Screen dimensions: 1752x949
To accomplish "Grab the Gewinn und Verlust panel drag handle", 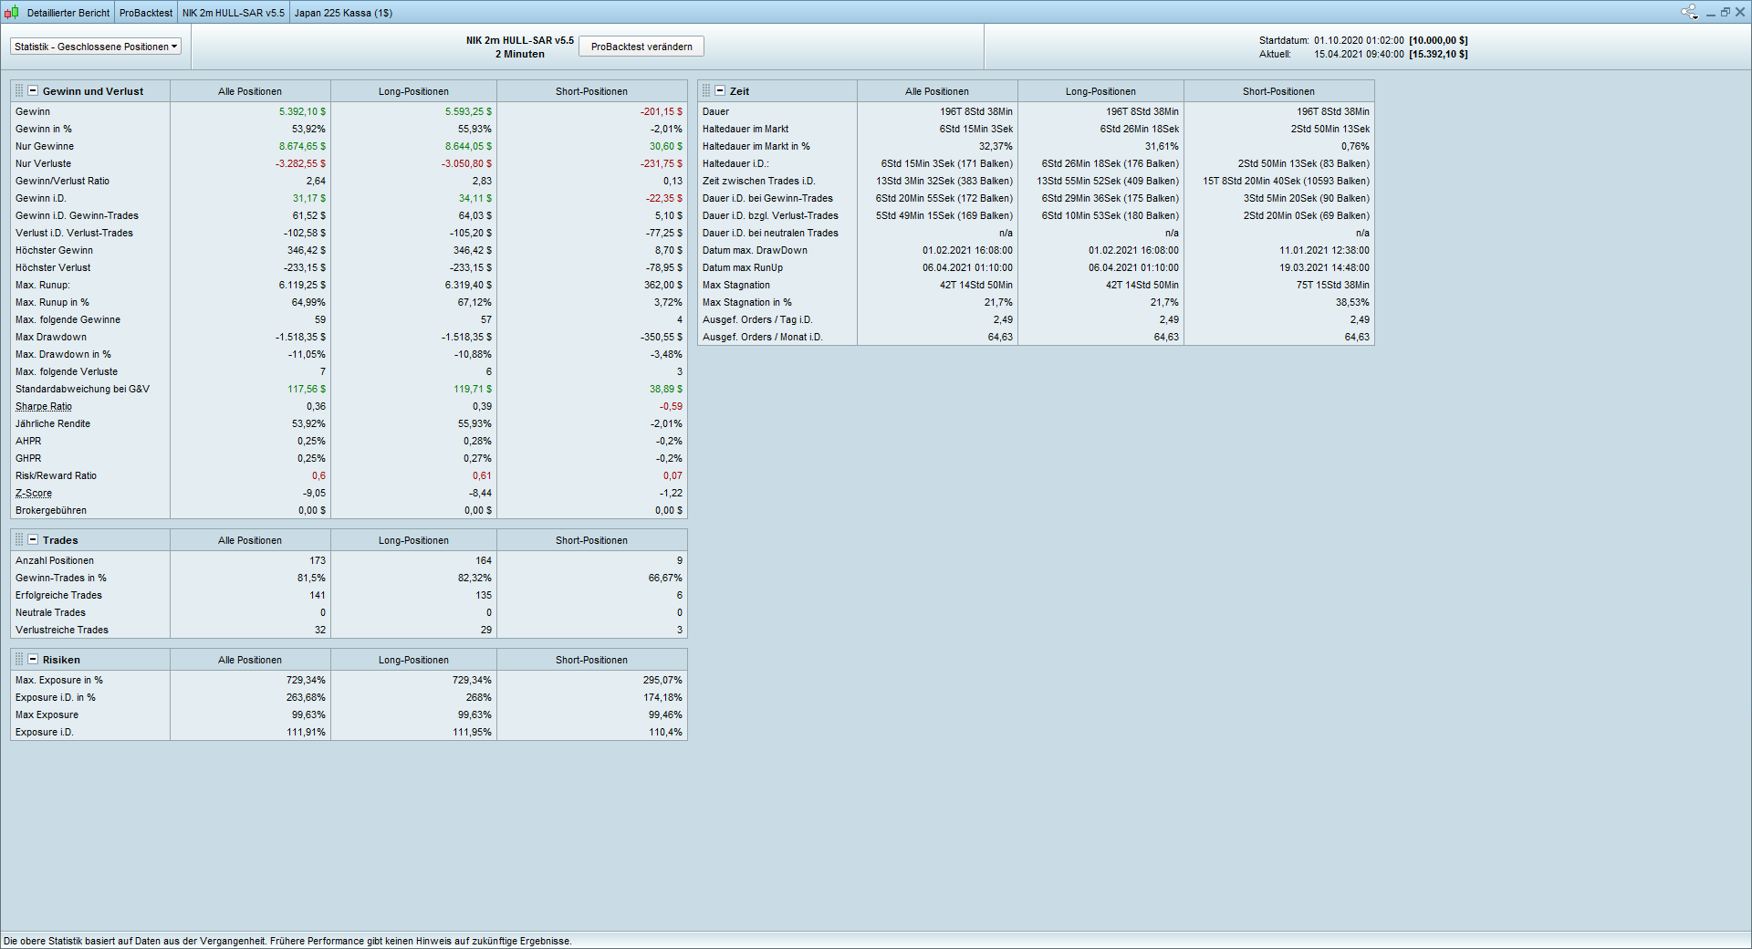I will point(19,91).
